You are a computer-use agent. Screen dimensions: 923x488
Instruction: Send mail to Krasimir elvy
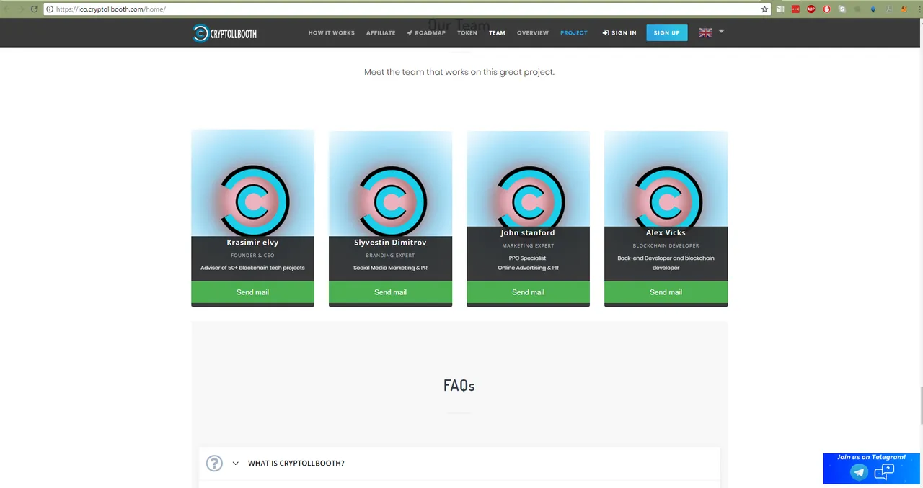coord(252,292)
